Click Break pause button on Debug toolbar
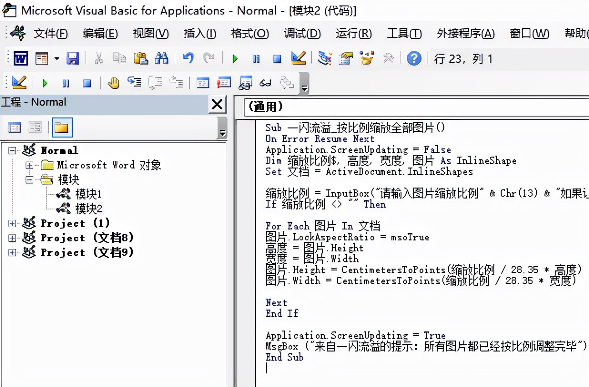The width and height of the screenshot is (589, 387). [x=66, y=83]
